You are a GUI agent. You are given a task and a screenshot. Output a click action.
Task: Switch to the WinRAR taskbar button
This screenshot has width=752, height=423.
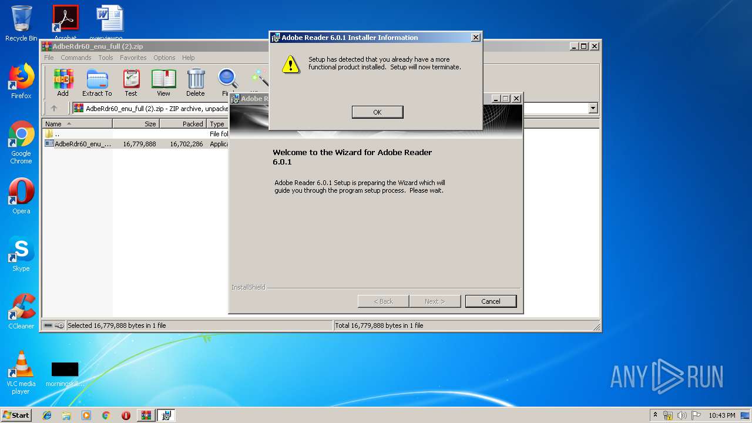146,415
